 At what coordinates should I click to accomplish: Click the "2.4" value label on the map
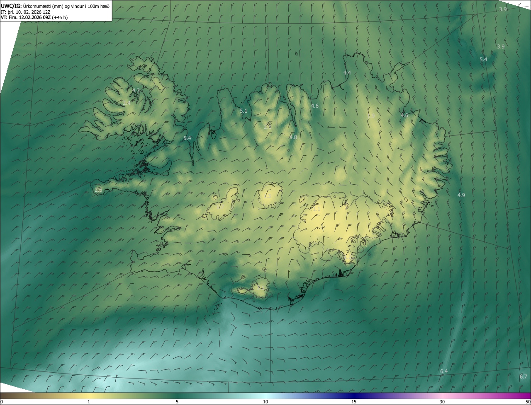pos(127,102)
